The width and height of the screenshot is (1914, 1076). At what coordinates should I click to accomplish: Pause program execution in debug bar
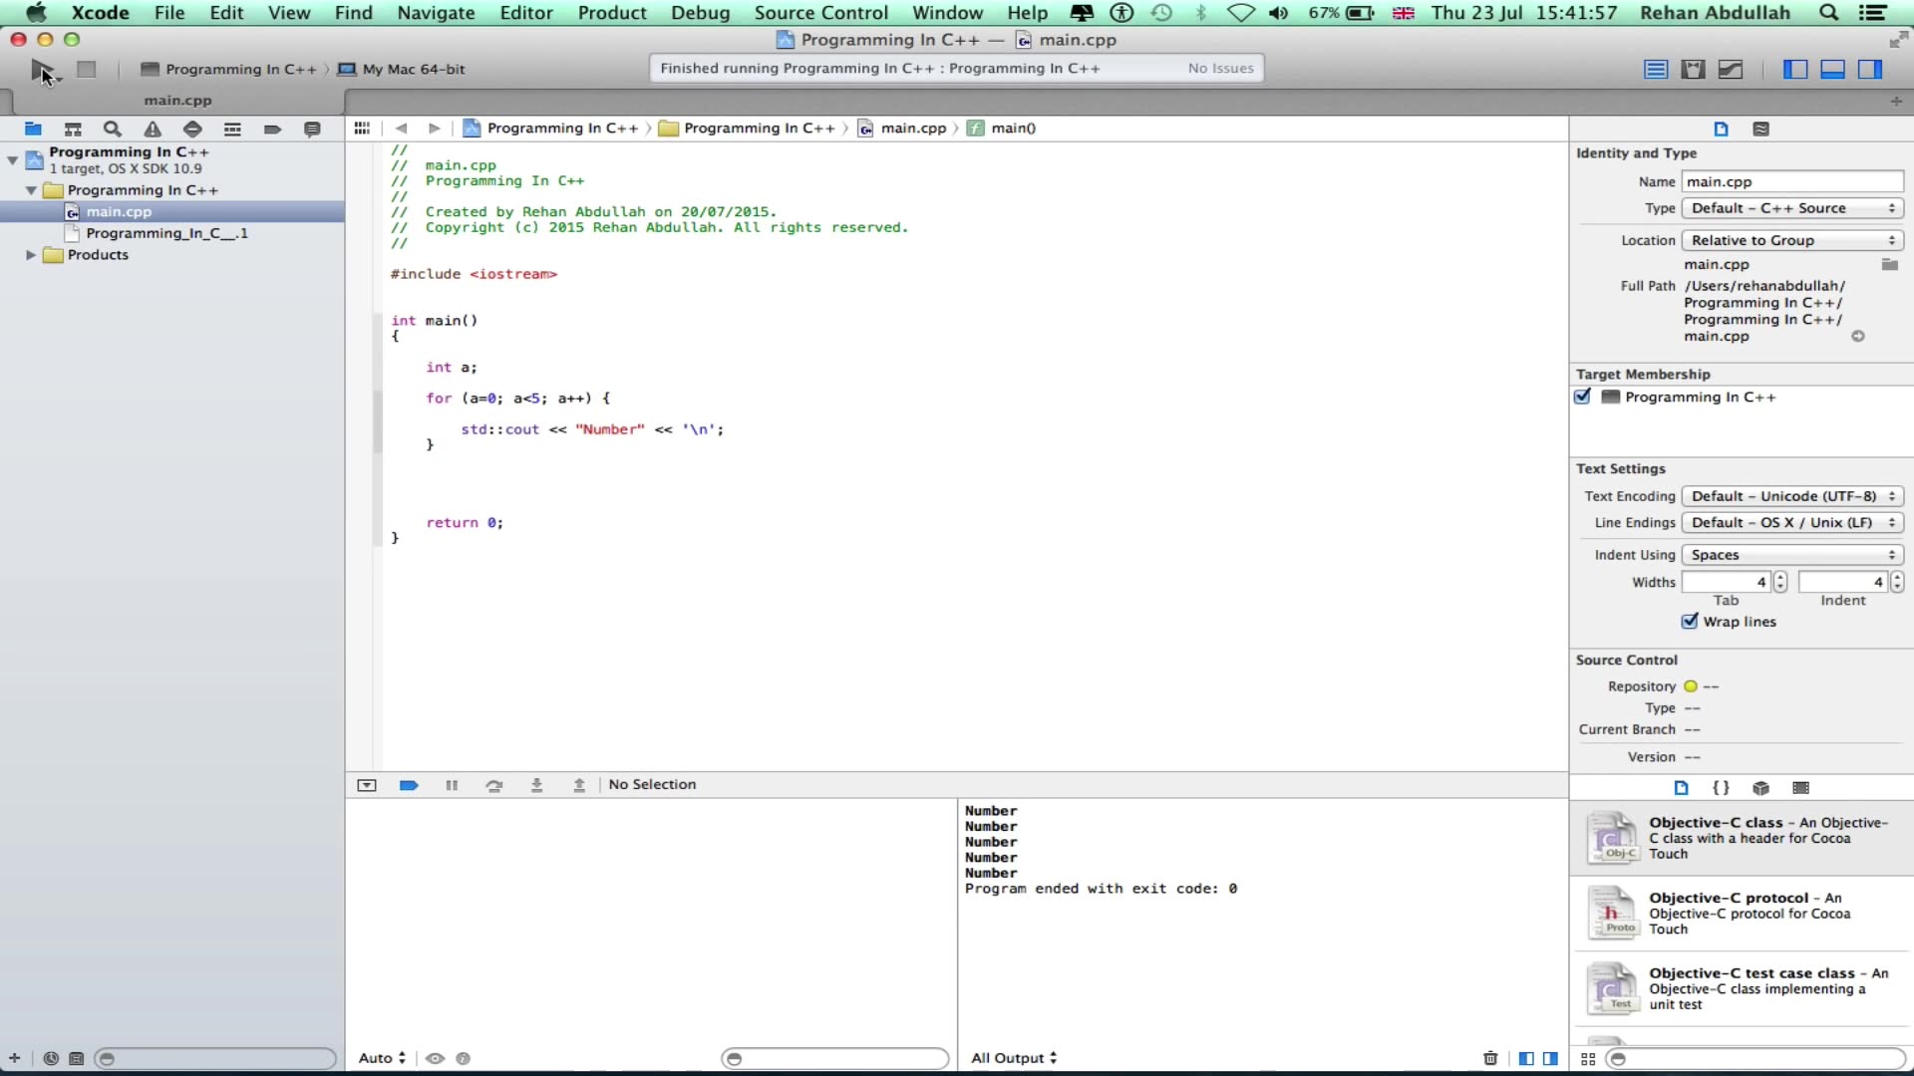pos(452,786)
